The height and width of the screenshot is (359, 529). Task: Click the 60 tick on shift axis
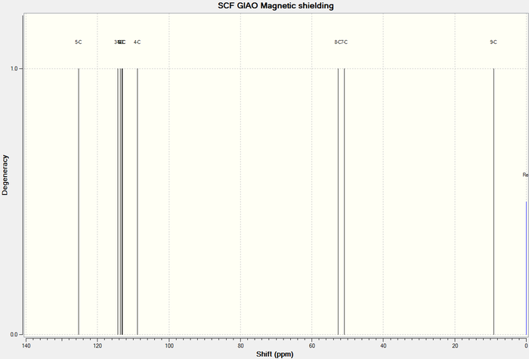311,345
